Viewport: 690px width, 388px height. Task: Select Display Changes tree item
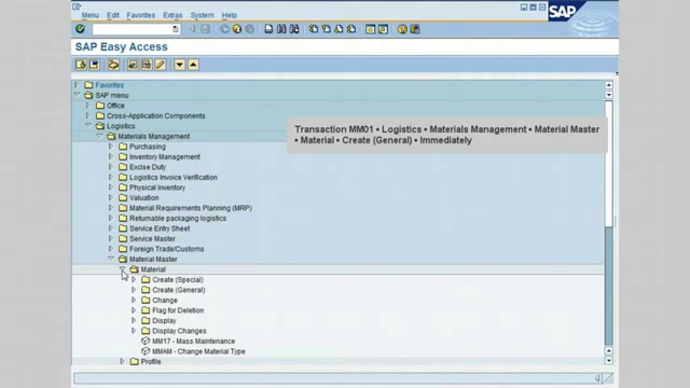[179, 331]
